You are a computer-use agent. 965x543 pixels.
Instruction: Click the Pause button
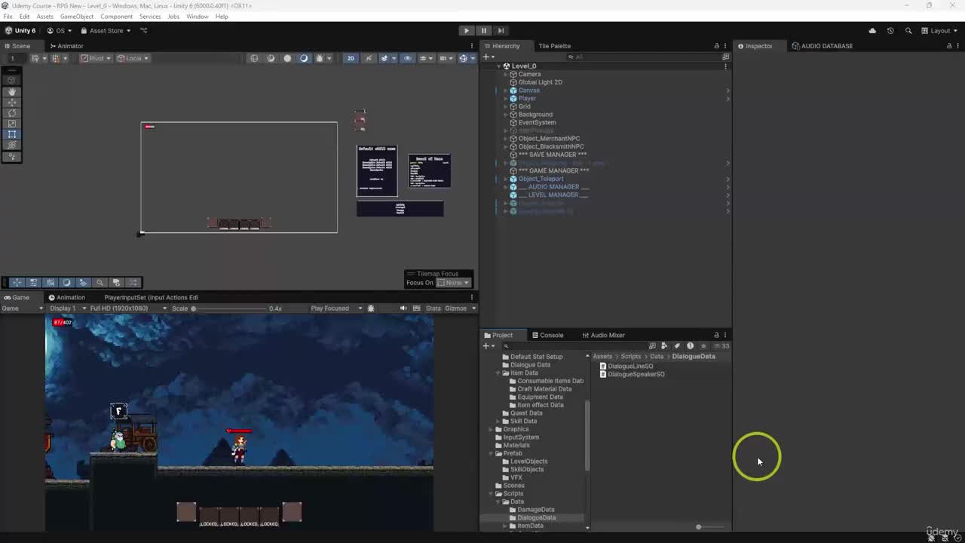click(x=483, y=31)
